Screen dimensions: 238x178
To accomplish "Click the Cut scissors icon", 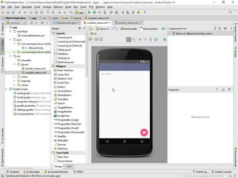I will click(31, 12).
